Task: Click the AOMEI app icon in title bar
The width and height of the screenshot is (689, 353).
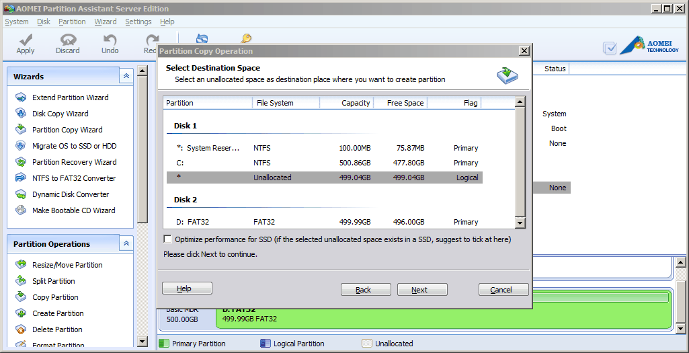Action: 8,8
